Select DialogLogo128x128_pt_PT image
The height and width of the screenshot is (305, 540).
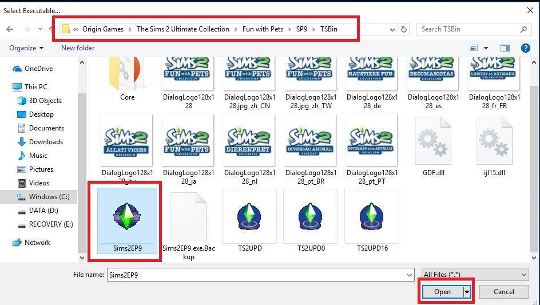coord(372,150)
